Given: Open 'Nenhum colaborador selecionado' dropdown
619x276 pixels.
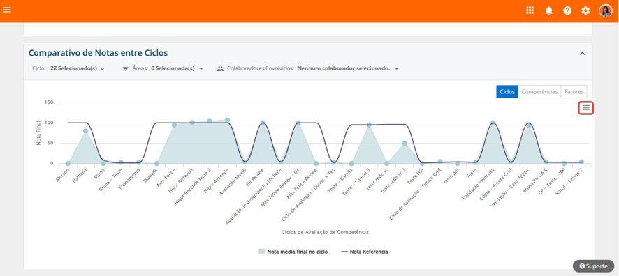Looking at the screenshot, I should click(x=348, y=68).
